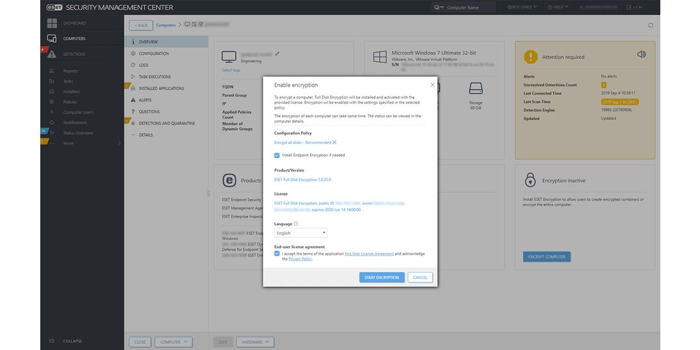Toggle Install Endpoint Encryption if needed checkbox
The width and height of the screenshot is (700, 350).
tap(277, 155)
